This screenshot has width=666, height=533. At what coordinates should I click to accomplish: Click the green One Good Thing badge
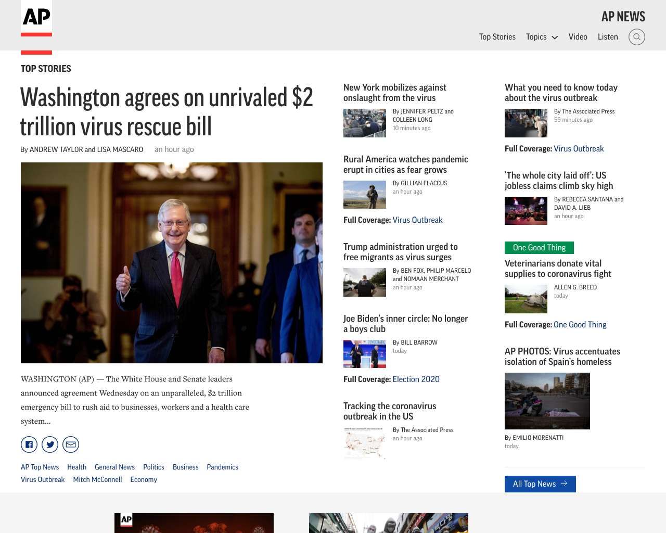(539, 248)
